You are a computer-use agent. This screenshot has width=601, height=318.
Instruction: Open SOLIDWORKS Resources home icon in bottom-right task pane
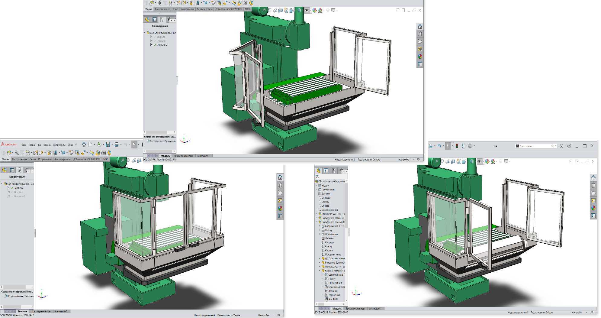click(x=593, y=178)
